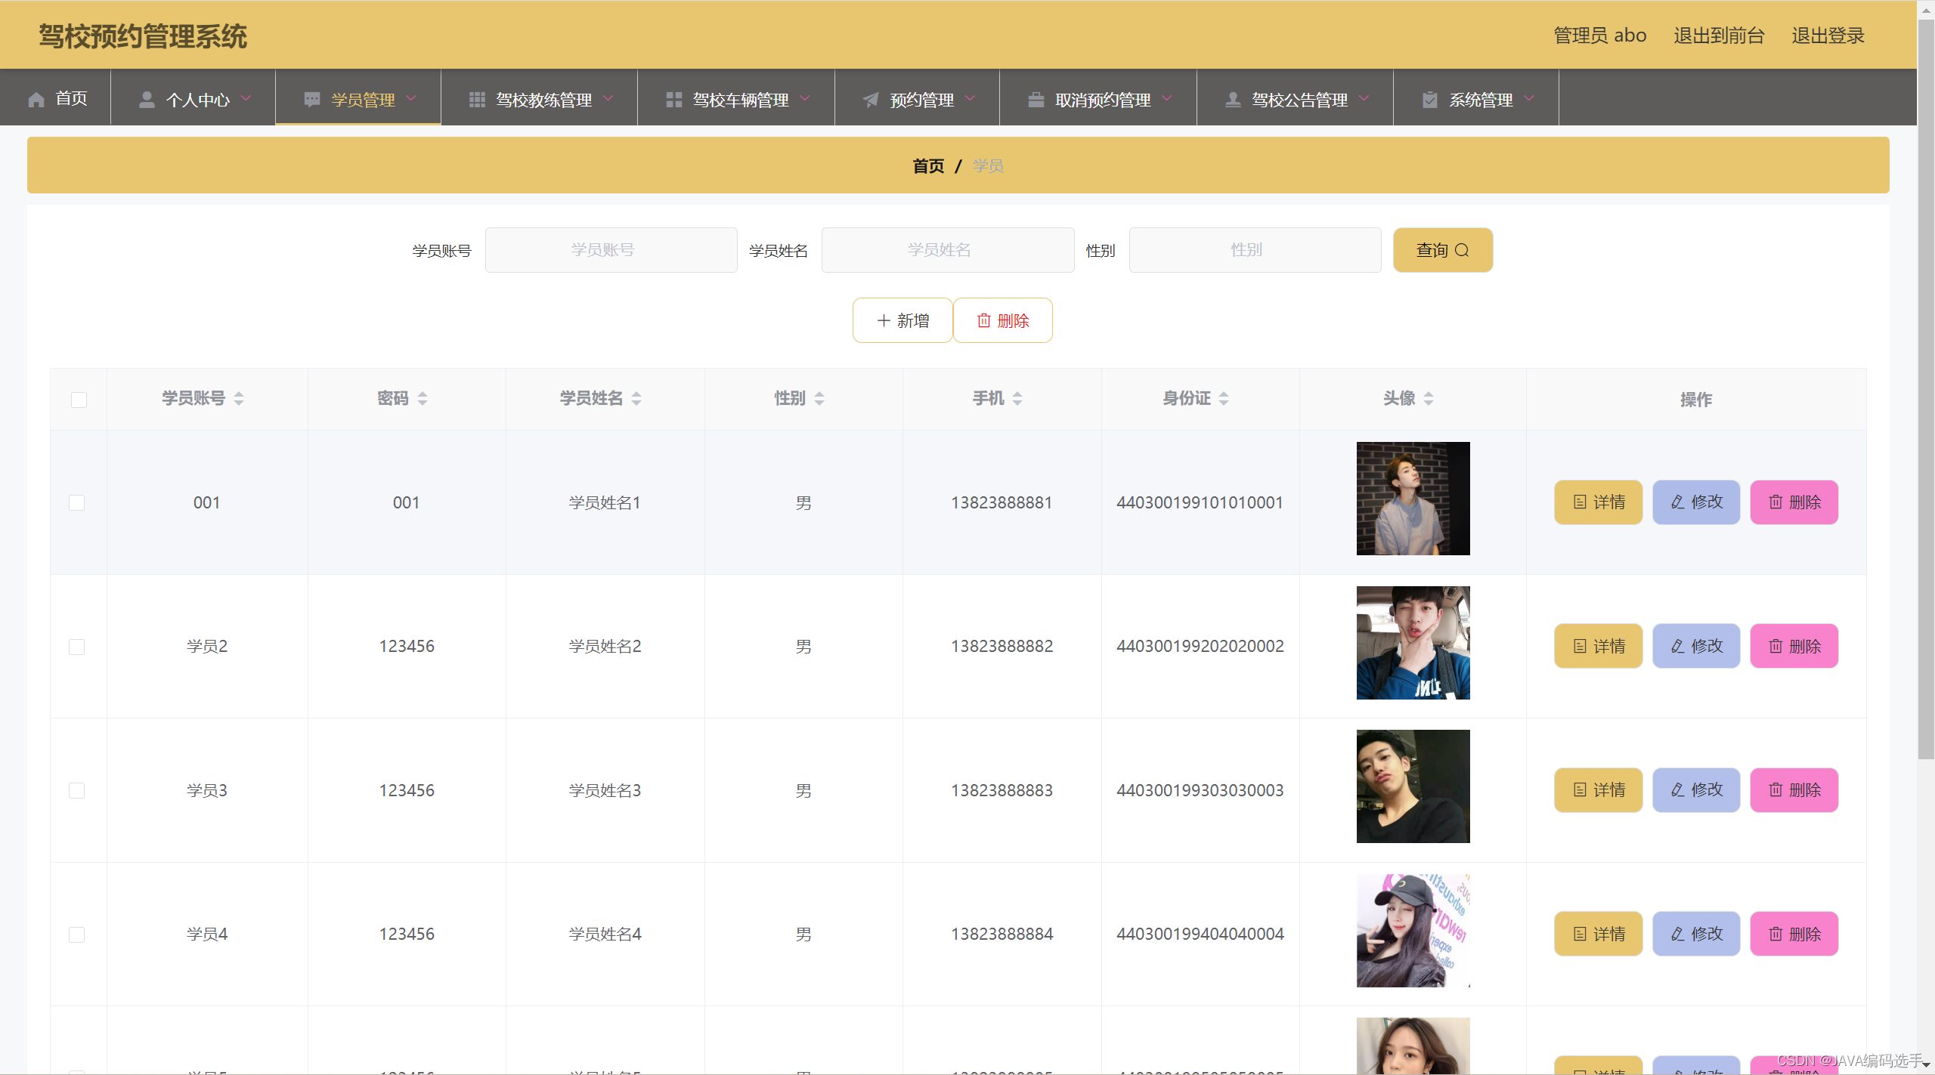This screenshot has height=1075, width=1935.
Task: Click the 学员姓名 search input field
Action: click(947, 250)
